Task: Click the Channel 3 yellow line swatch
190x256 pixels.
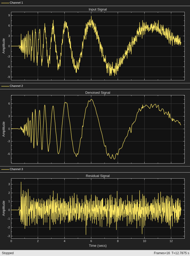Action: click(5, 169)
